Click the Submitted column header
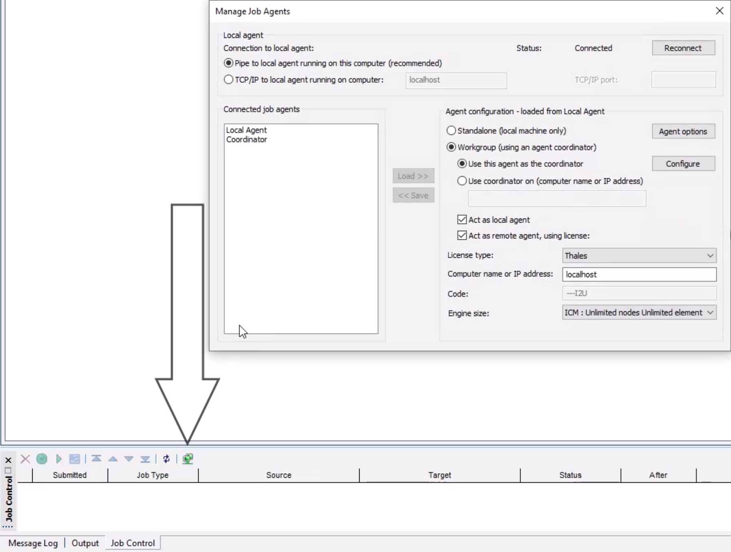Screen dimensions: 731x552 pyautogui.click(x=70, y=475)
